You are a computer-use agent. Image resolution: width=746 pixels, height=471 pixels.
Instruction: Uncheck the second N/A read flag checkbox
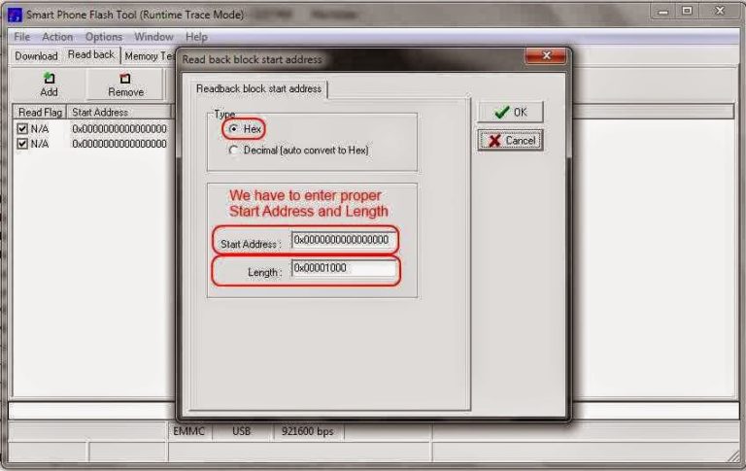22,143
